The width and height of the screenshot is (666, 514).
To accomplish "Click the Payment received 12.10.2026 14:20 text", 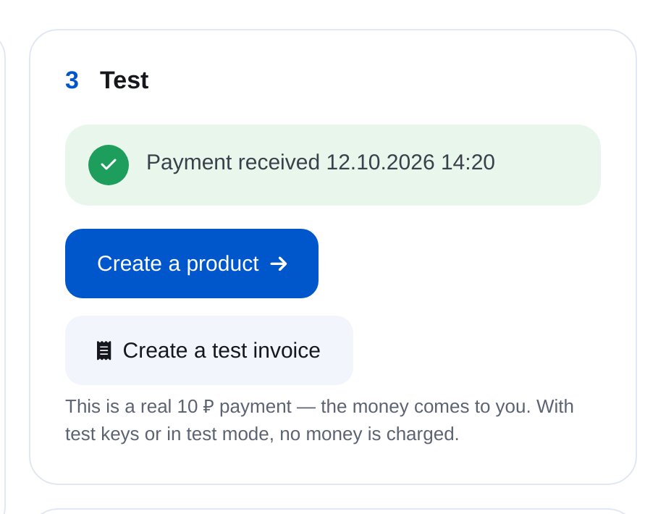I will pyautogui.click(x=320, y=162).
